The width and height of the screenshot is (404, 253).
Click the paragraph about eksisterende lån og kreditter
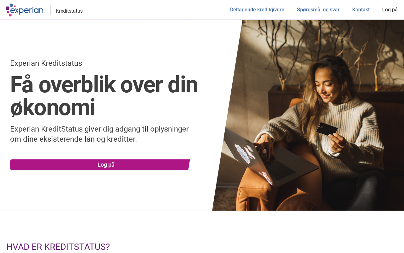click(x=99, y=134)
